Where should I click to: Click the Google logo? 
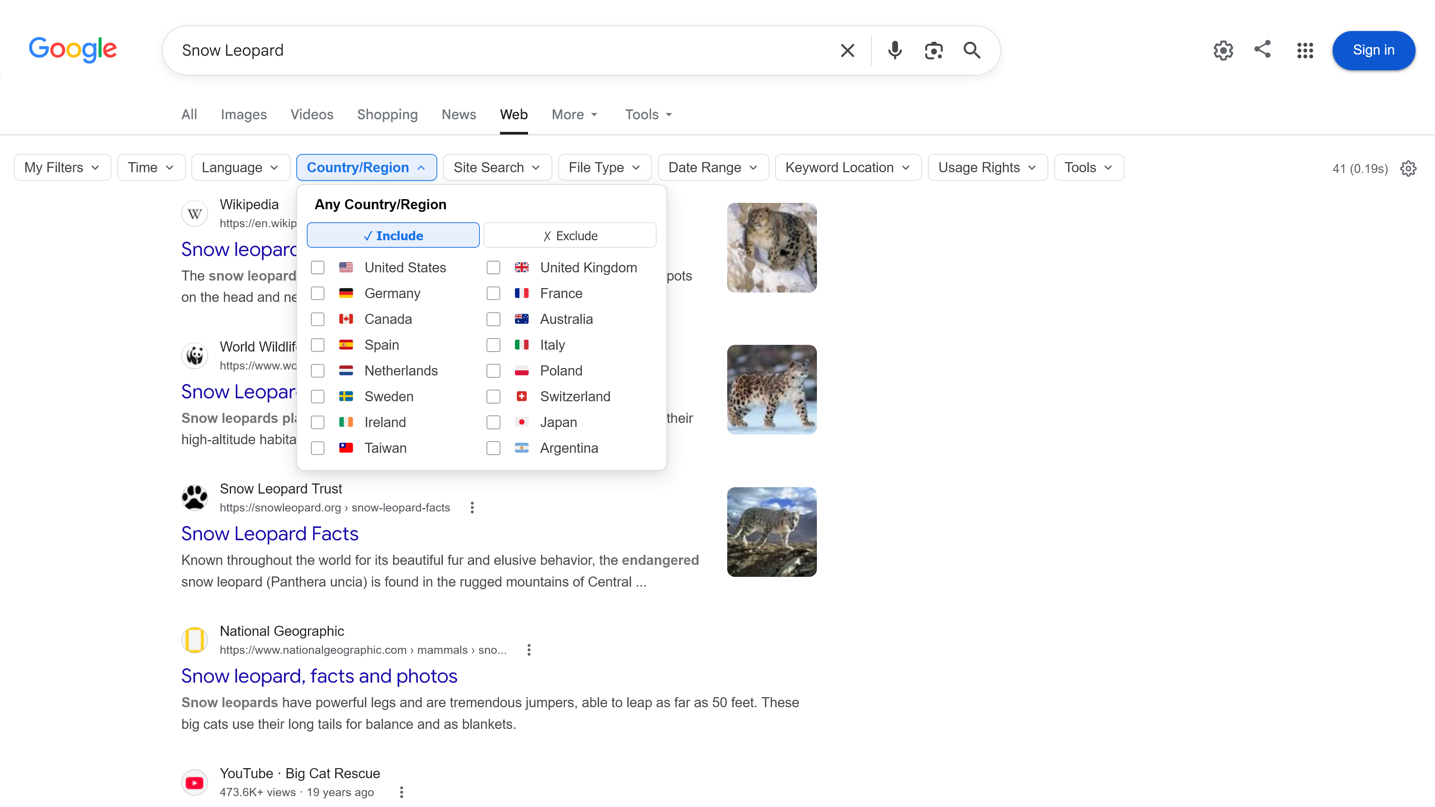click(x=73, y=50)
